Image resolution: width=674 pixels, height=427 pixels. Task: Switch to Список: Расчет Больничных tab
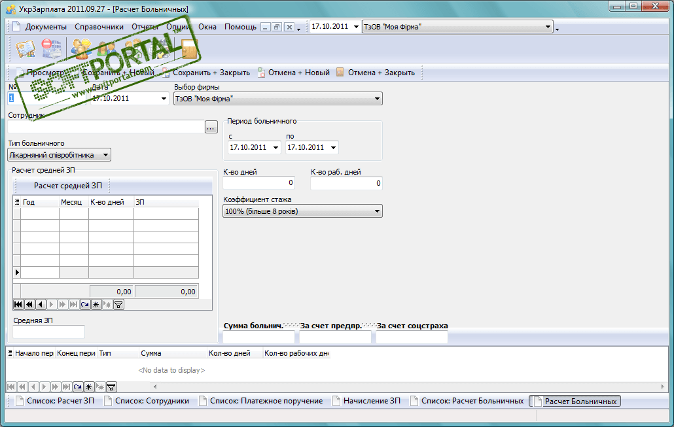tap(467, 401)
